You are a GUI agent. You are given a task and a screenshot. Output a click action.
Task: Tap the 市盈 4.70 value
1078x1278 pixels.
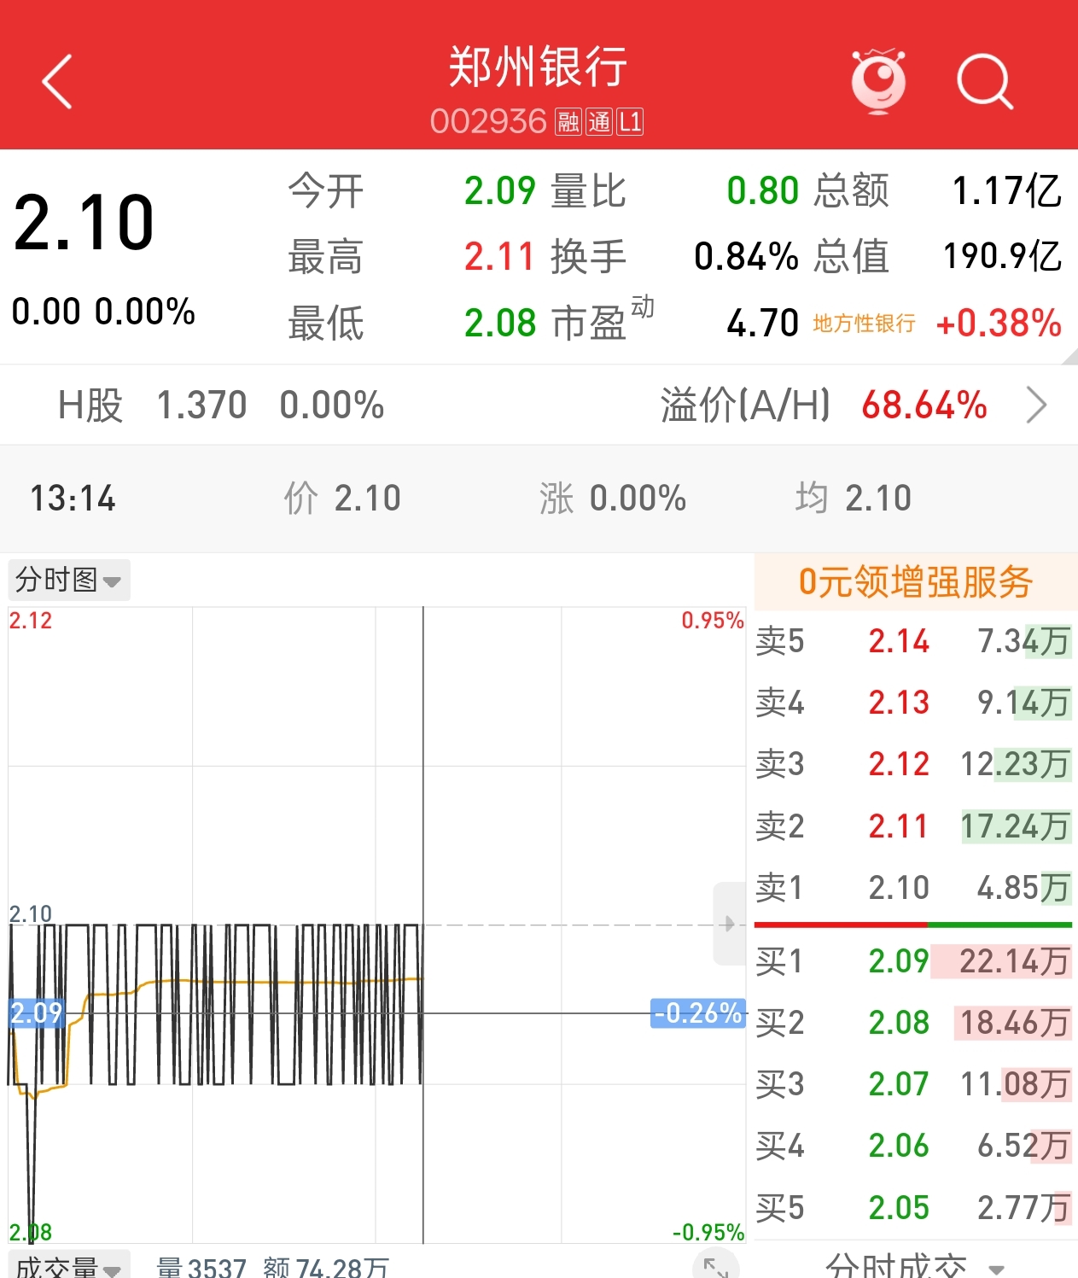point(762,324)
